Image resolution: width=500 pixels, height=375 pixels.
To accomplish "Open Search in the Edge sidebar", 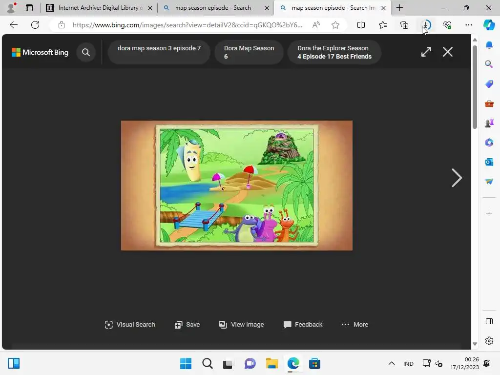I will coord(489,64).
